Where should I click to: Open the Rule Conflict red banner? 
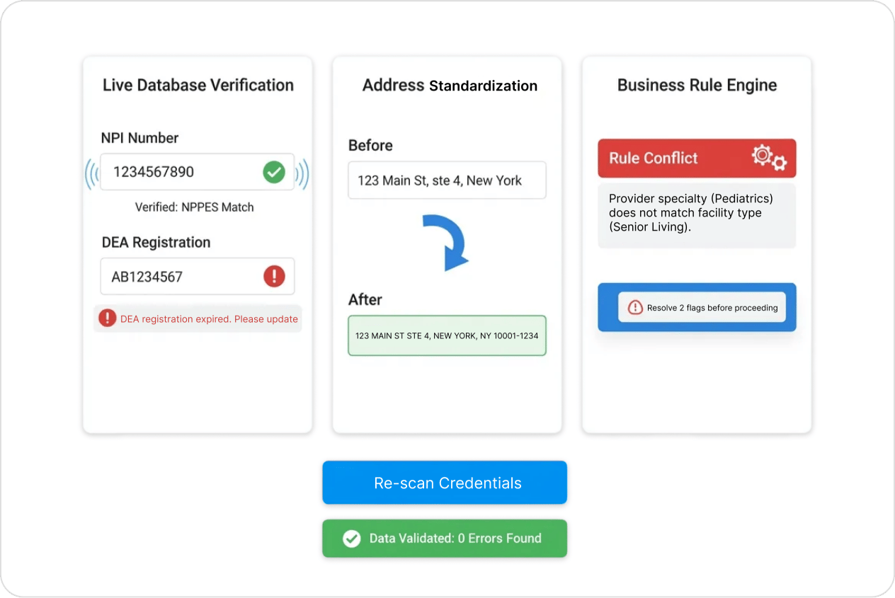[x=697, y=158]
